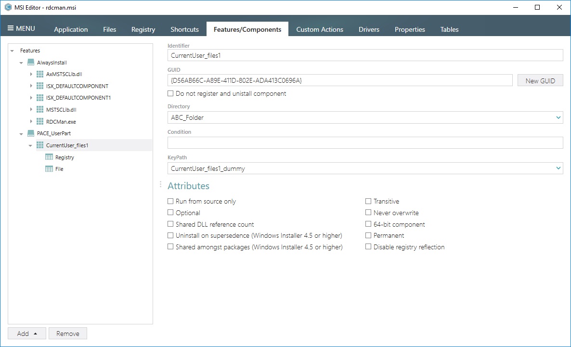Switch to the Application tab
This screenshot has width=571, height=347.
coord(71,29)
